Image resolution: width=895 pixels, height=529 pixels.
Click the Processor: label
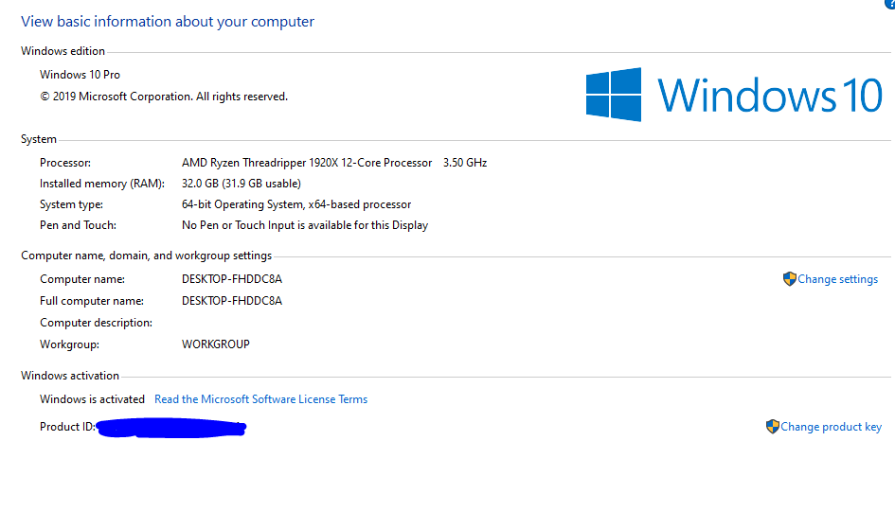(x=65, y=163)
